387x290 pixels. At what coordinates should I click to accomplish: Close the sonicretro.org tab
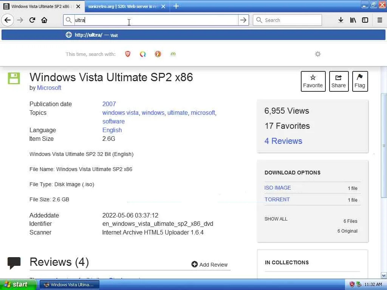[163, 6]
